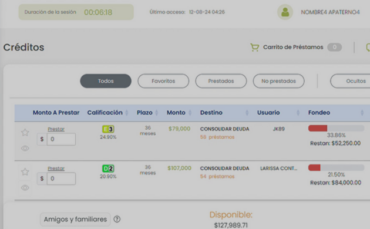Click user name JK89
The width and height of the screenshot is (370, 229).
(x=279, y=129)
